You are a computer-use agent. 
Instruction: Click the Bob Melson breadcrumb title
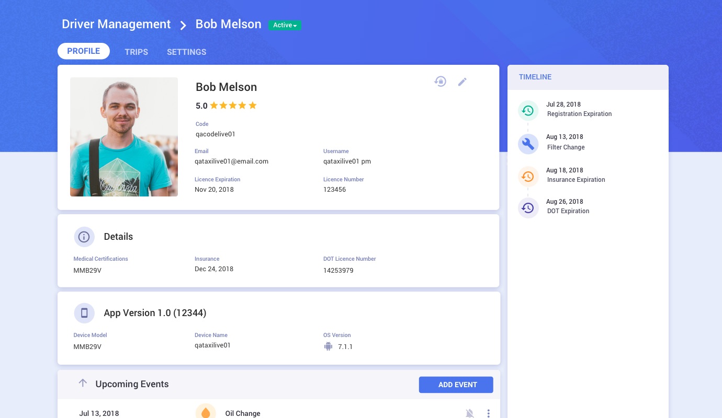click(228, 24)
